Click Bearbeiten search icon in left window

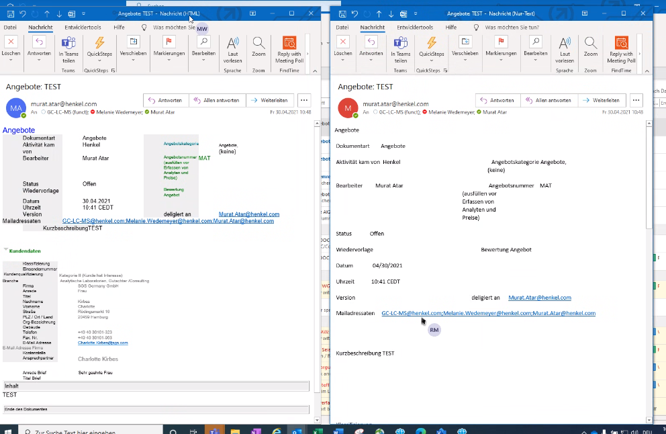click(x=203, y=42)
